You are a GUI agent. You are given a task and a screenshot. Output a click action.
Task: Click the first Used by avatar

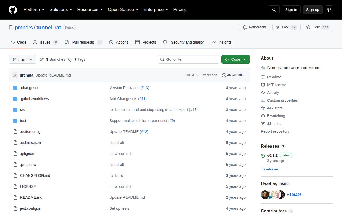point(265,195)
